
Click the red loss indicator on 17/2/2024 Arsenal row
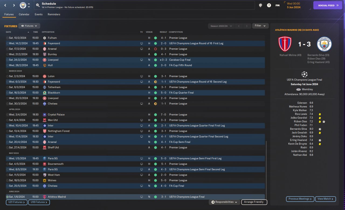156,49
